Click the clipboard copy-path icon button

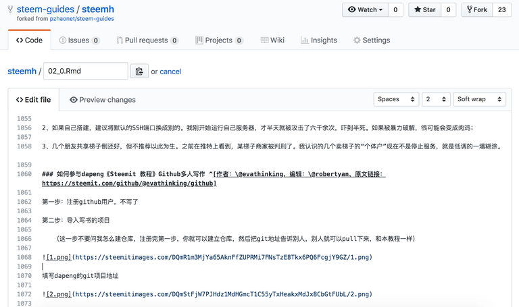coord(139,72)
